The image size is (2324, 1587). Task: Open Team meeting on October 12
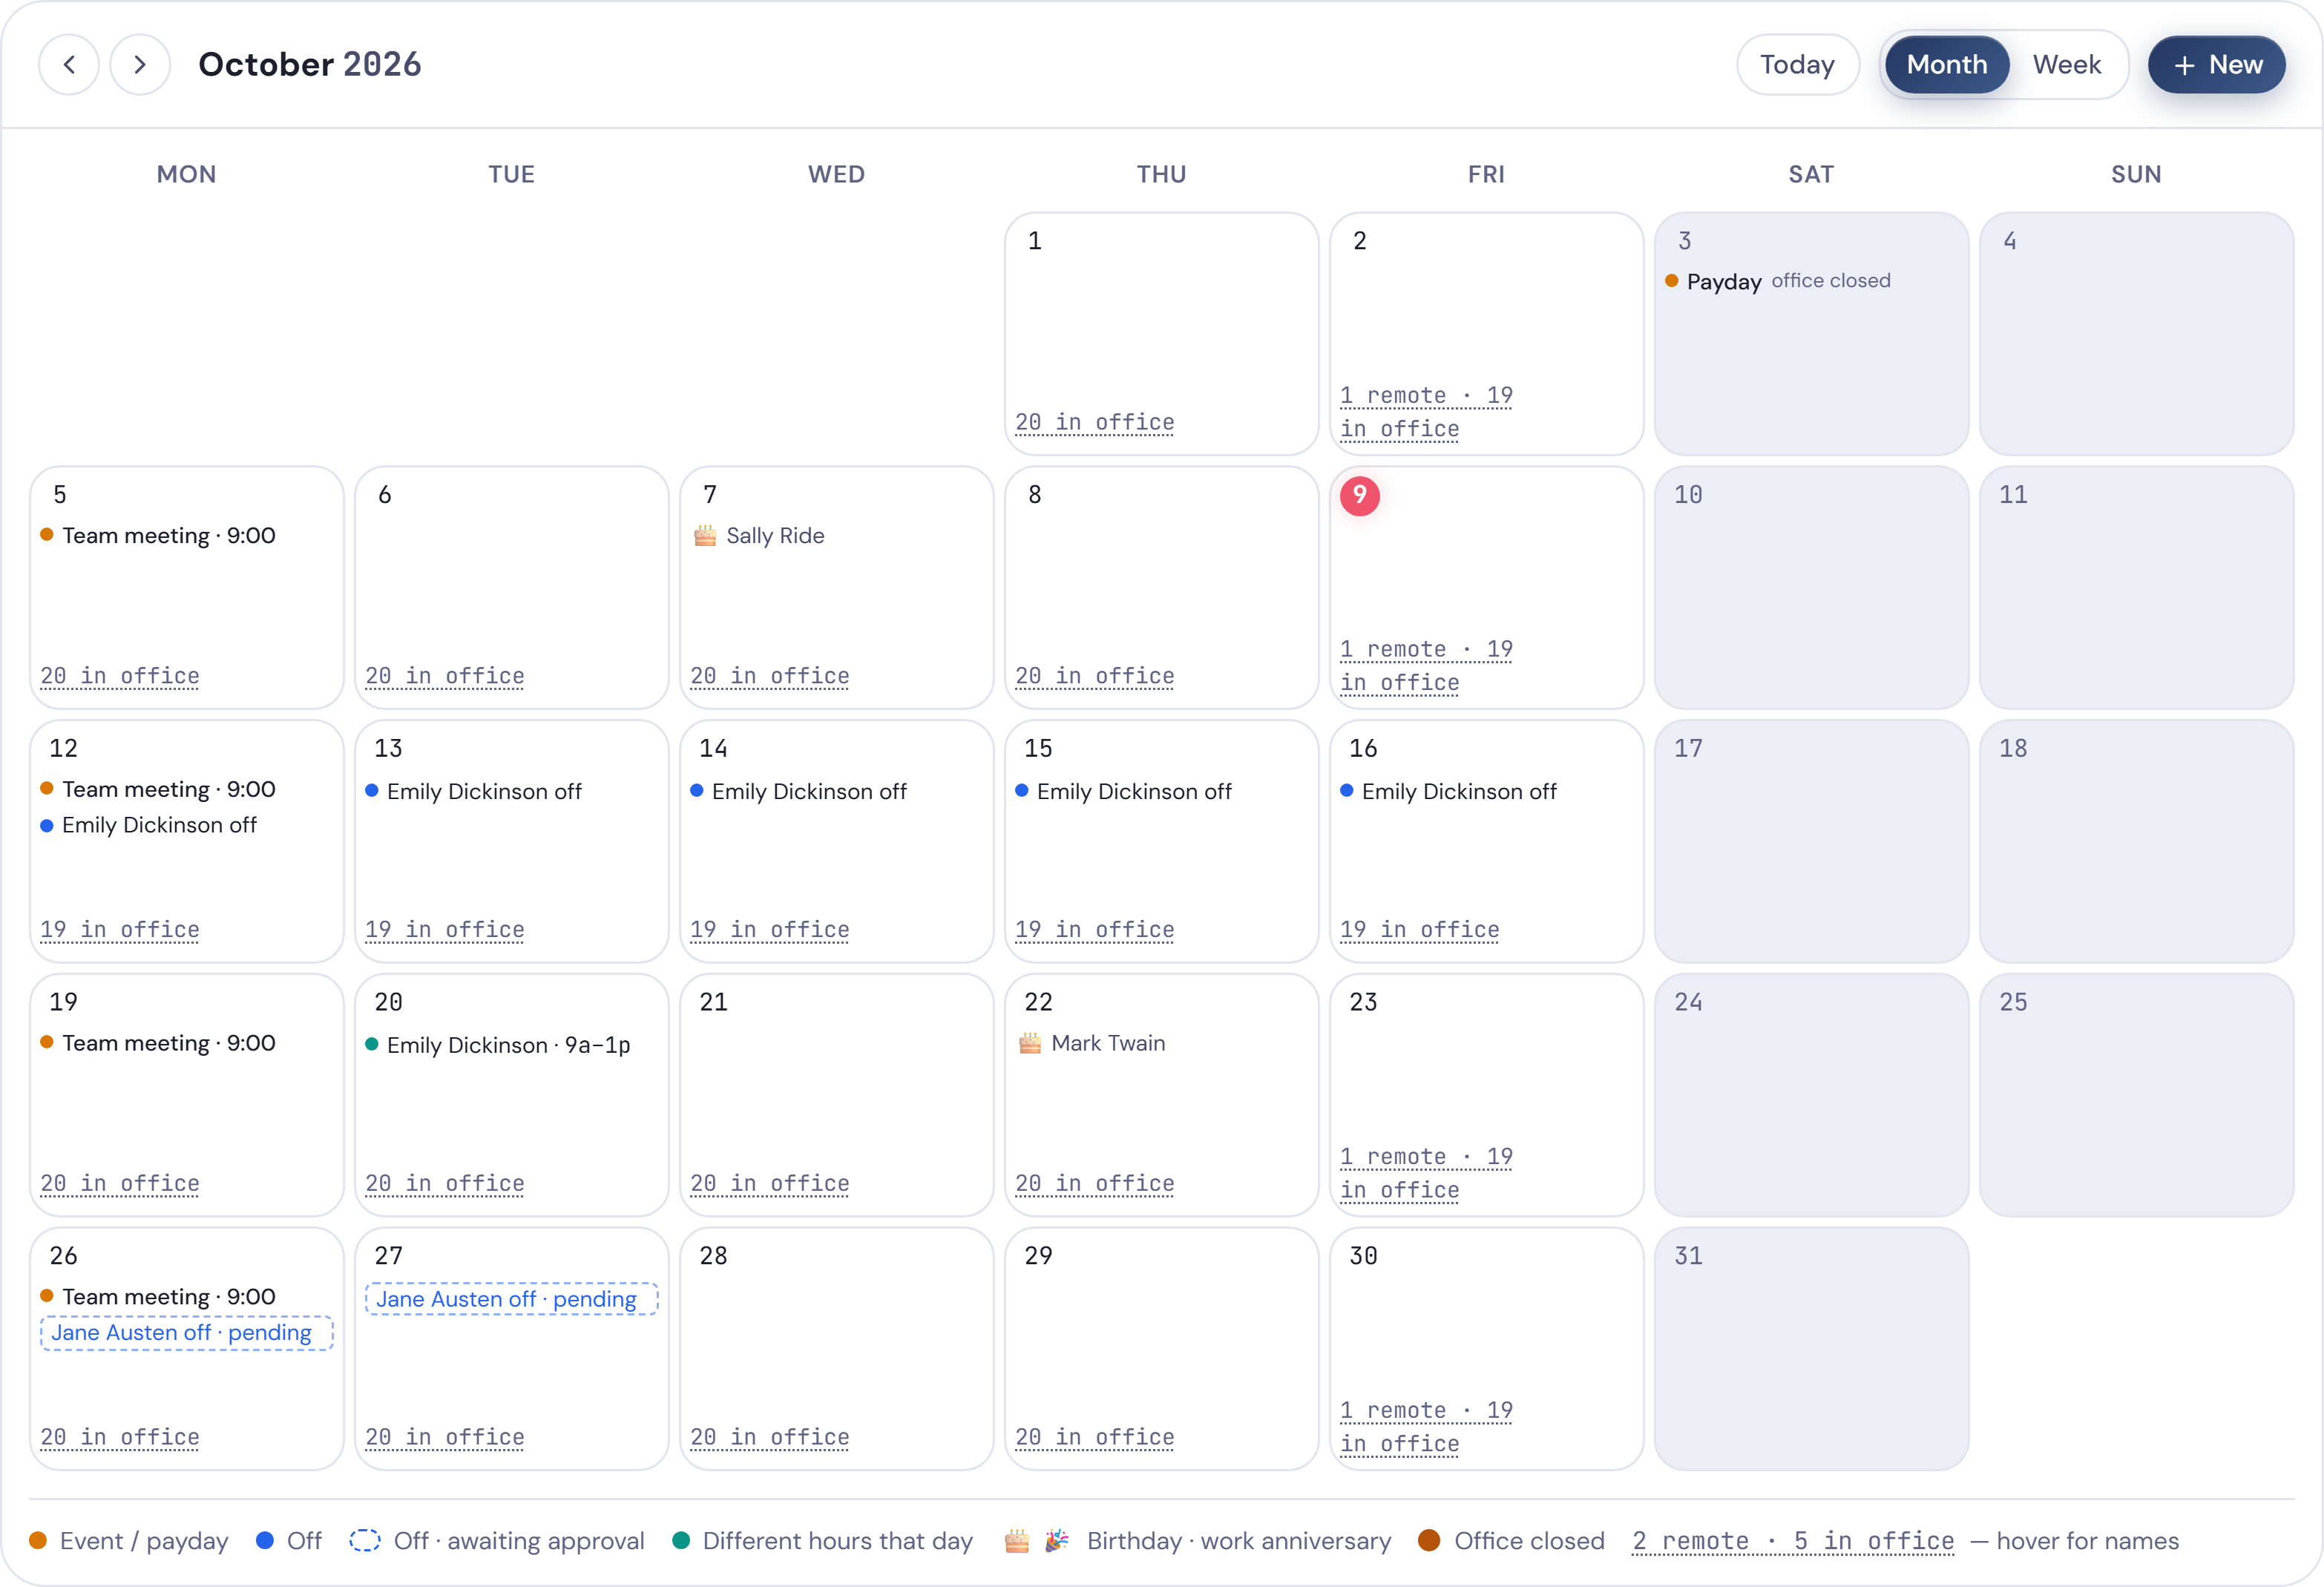point(158,789)
